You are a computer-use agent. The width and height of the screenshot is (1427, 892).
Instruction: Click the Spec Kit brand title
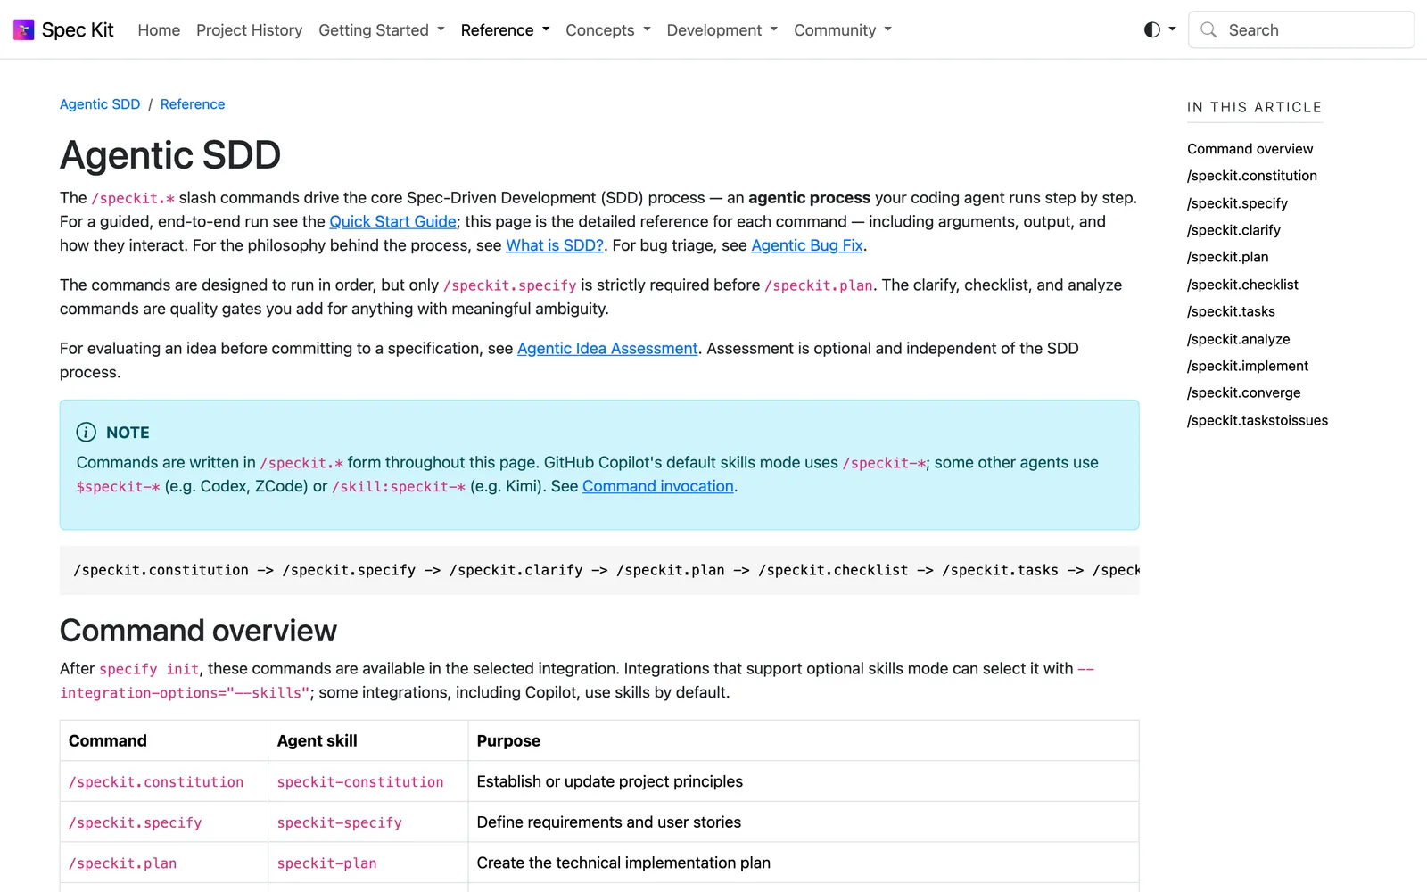[78, 30]
